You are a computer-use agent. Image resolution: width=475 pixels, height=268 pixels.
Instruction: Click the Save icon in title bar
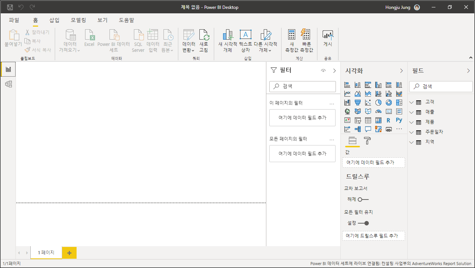pos(10,7)
